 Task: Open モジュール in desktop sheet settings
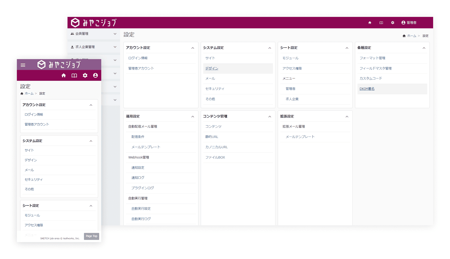point(291,58)
